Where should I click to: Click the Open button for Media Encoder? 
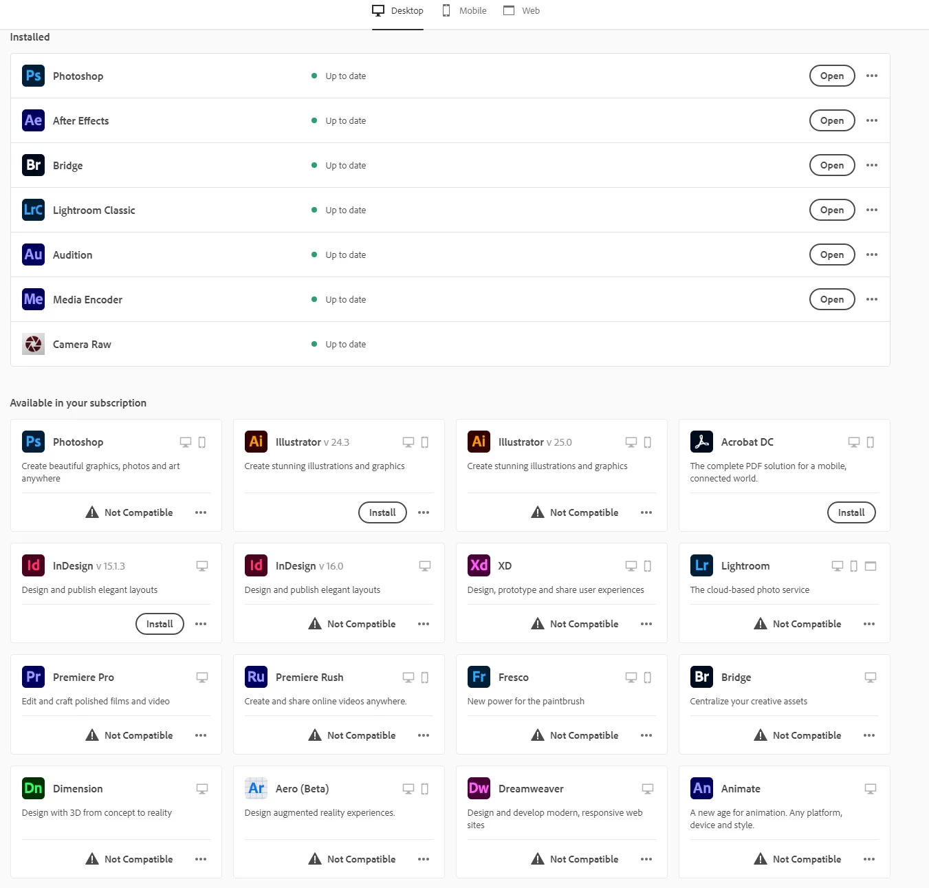point(832,299)
